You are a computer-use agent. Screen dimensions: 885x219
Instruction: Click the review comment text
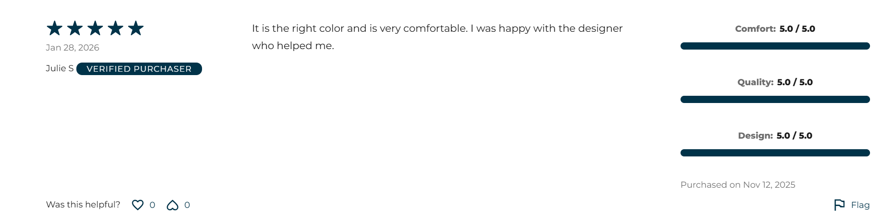click(437, 37)
